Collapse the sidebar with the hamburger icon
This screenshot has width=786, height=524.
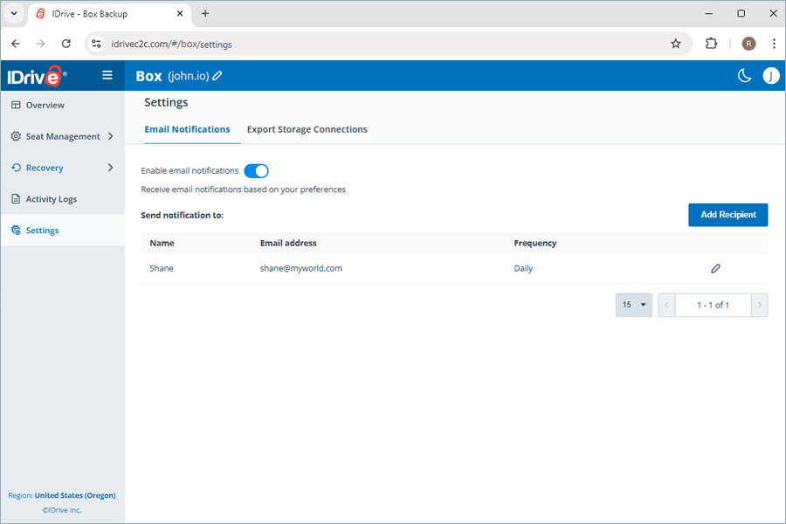point(107,75)
